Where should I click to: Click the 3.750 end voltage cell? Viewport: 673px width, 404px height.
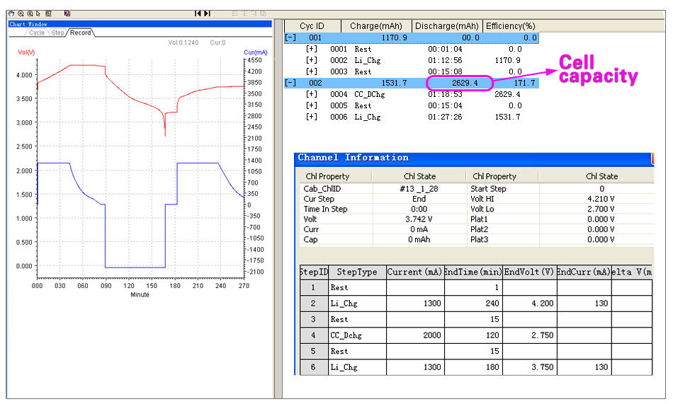click(x=529, y=367)
